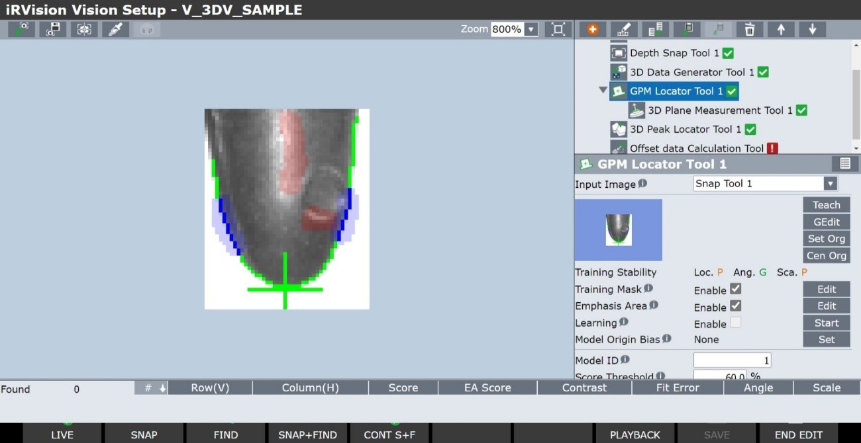Select 3D Peak Locator Tool 1 in tree
Viewport: 861px width, 443px height.
(685, 129)
